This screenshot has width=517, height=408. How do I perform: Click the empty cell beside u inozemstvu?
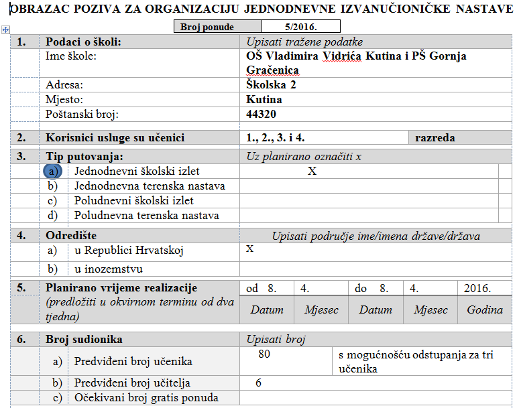pyautogui.click(x=376, y=269)
